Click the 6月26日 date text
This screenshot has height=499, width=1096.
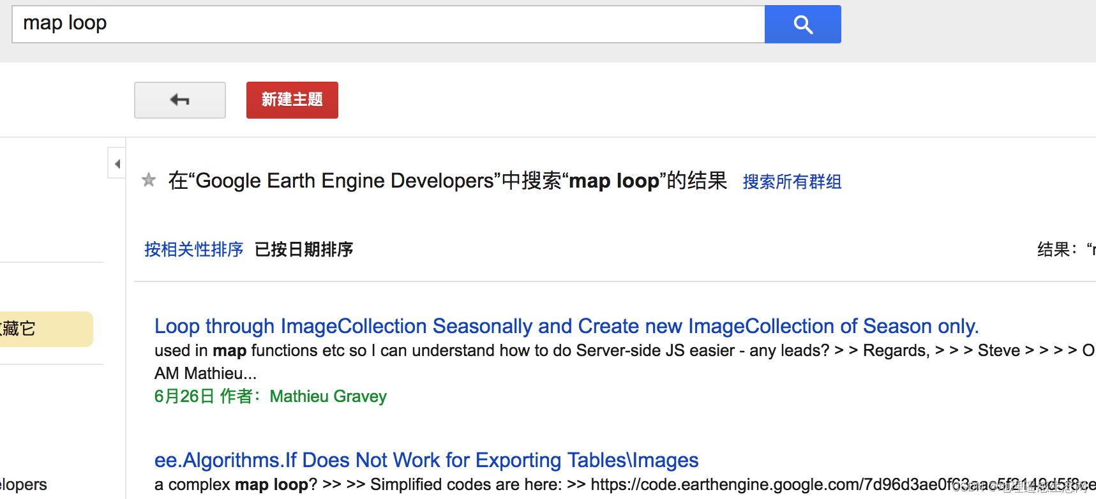[184, 396]
